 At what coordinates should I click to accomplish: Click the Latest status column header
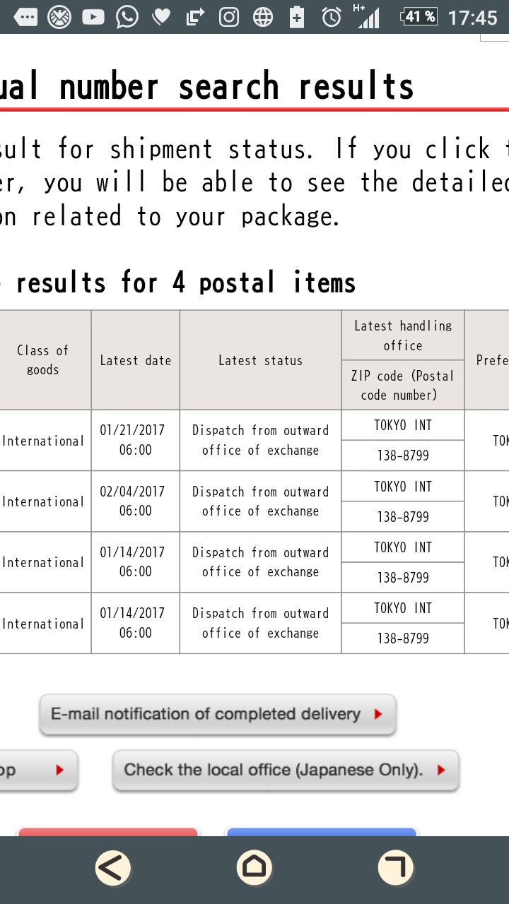coord(260,360)
